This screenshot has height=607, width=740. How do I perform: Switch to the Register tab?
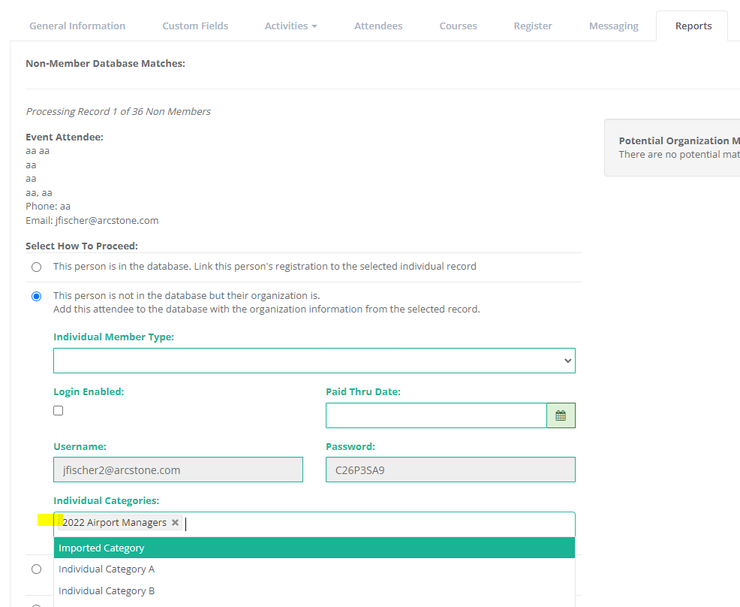533,26
